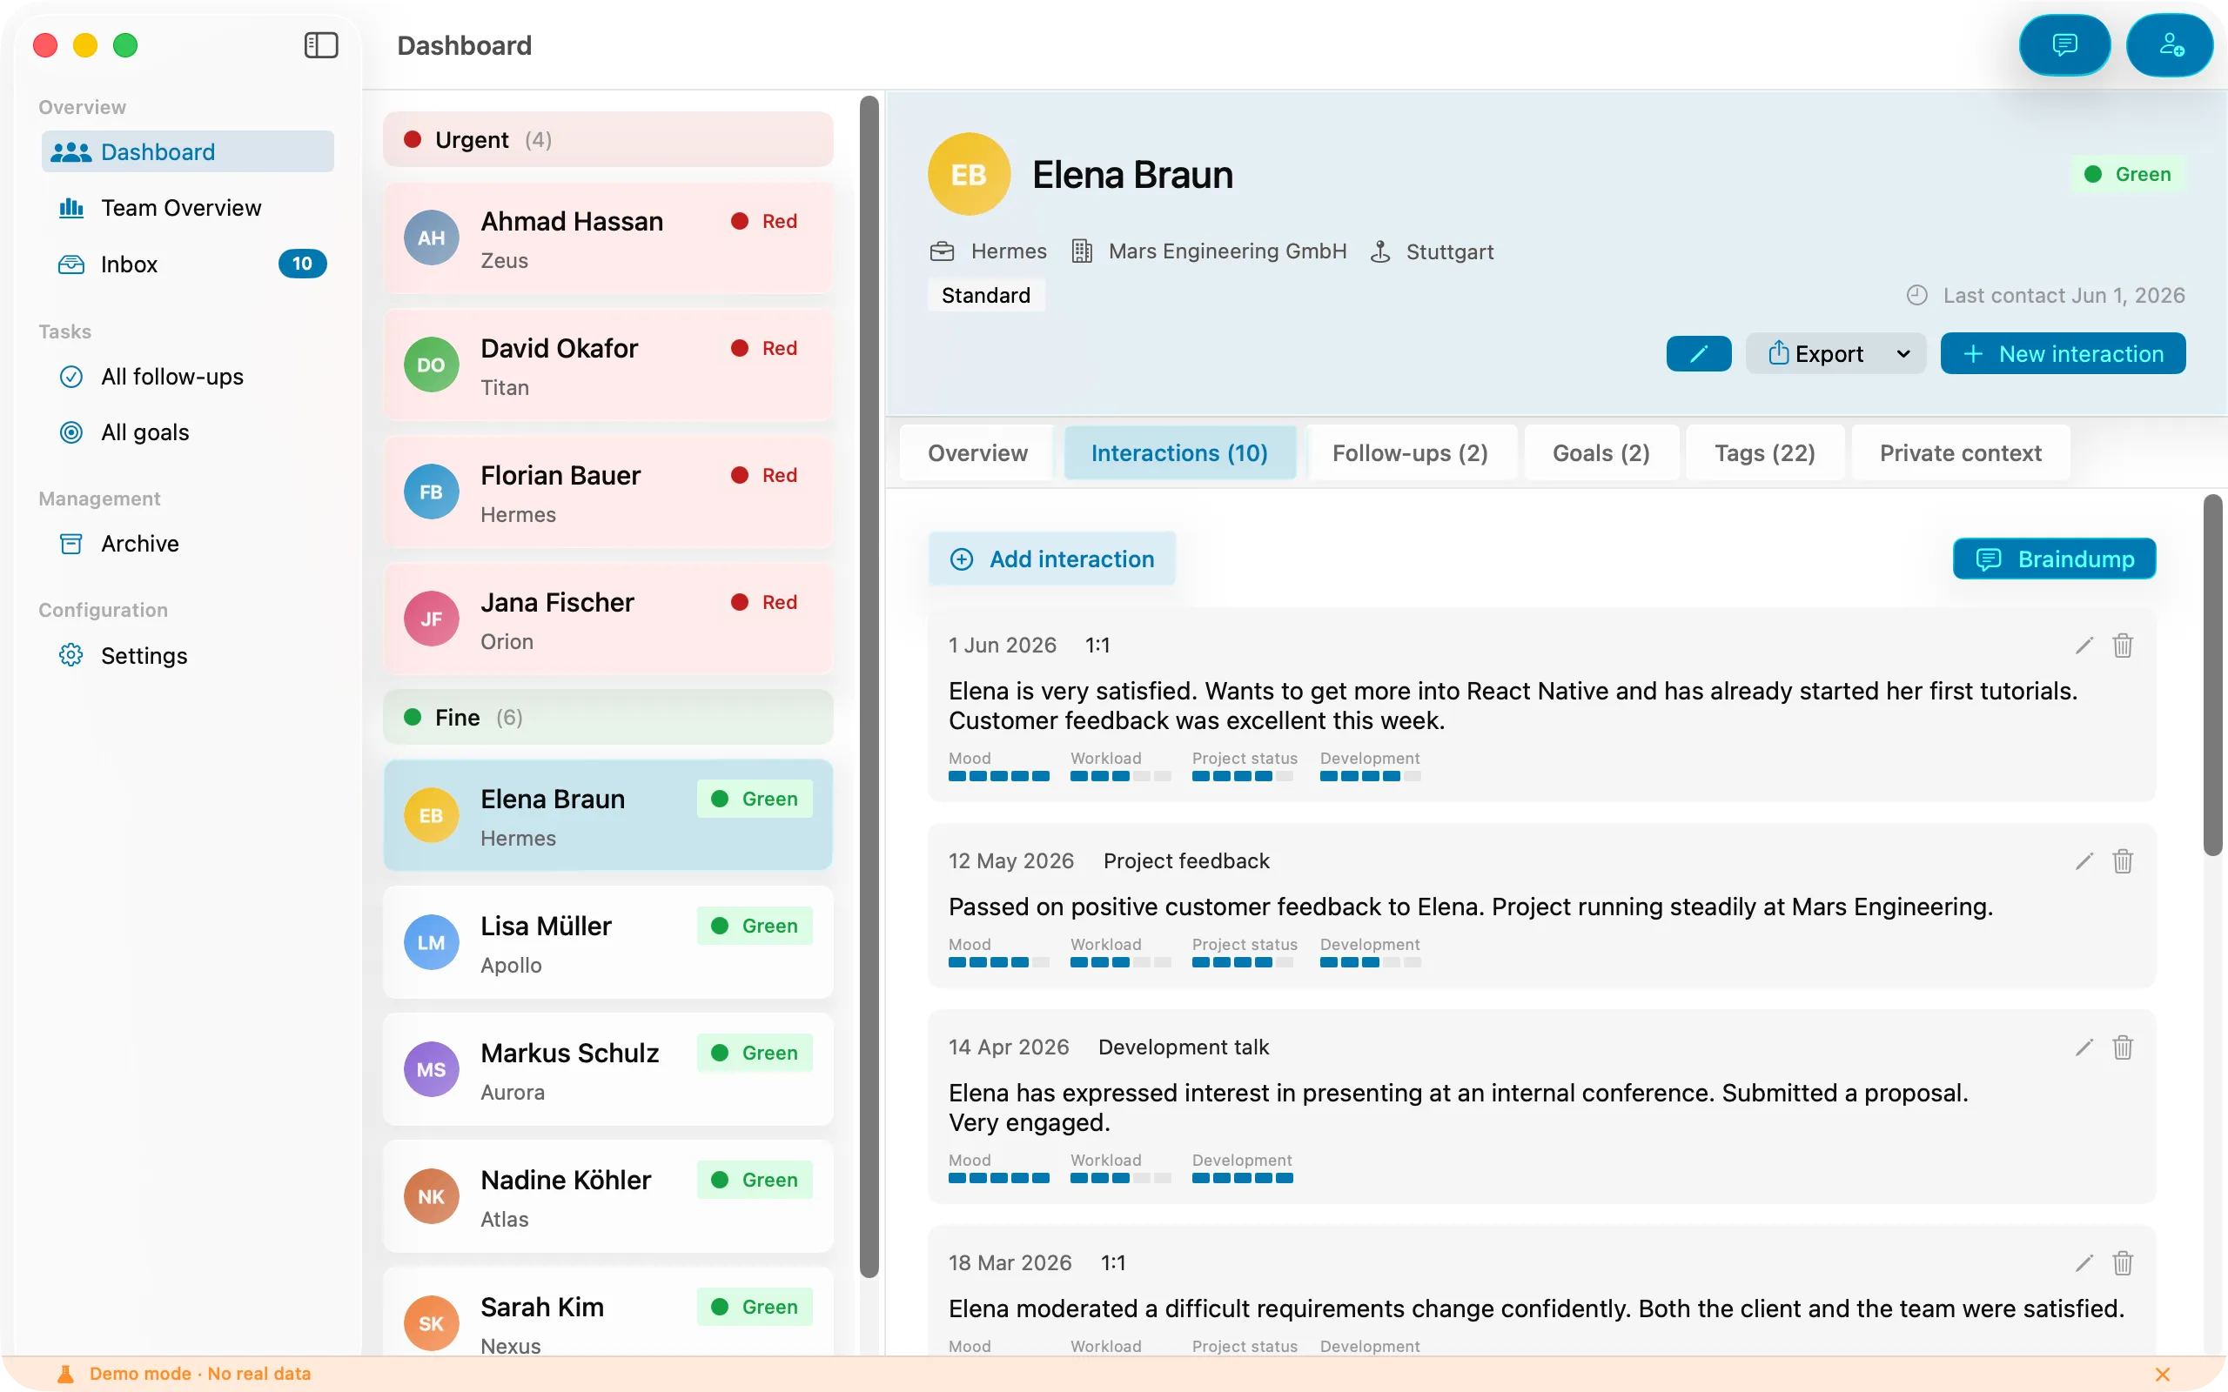Click the Demo mode flask icon
Screen dimensions: 2228x1392
pos(65,1374)
